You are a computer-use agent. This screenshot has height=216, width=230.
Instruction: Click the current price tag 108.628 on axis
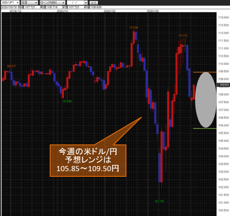[223, 85]
